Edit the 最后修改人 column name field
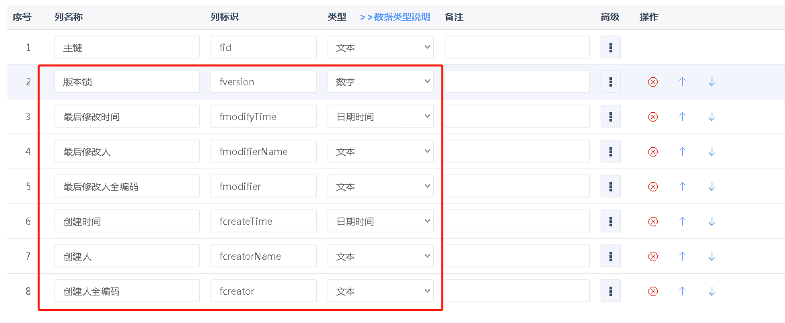785x323 pixels. (127, 152)
